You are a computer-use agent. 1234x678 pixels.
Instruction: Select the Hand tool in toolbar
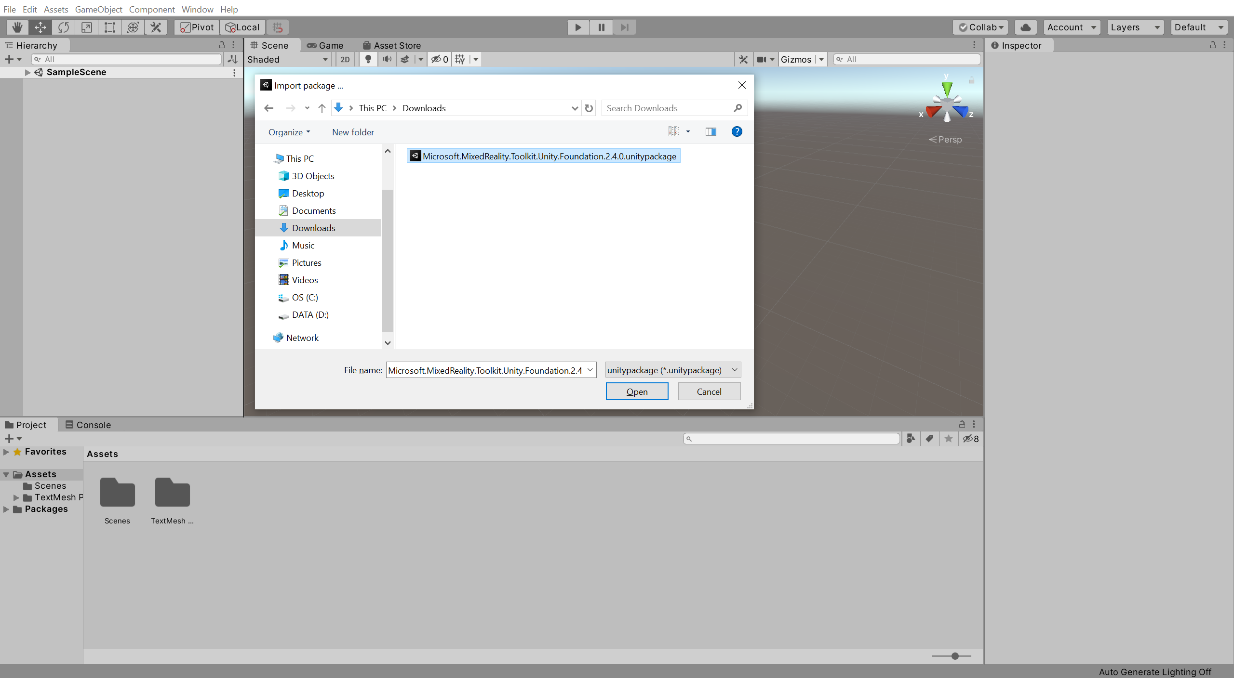pos(17,27)
